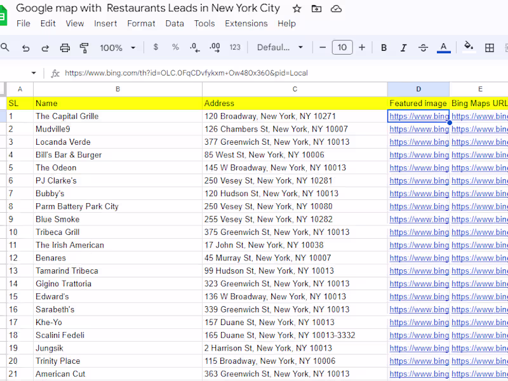Open the Default font dropdown
The height and width of the screenshot is (381, 508).
280,48
